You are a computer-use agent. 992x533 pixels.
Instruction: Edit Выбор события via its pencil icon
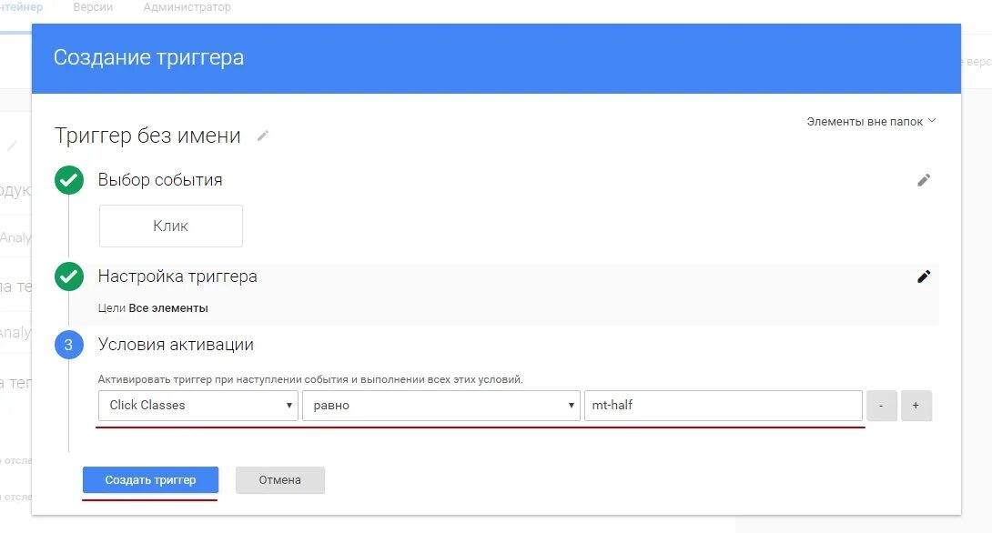point(924,180)
